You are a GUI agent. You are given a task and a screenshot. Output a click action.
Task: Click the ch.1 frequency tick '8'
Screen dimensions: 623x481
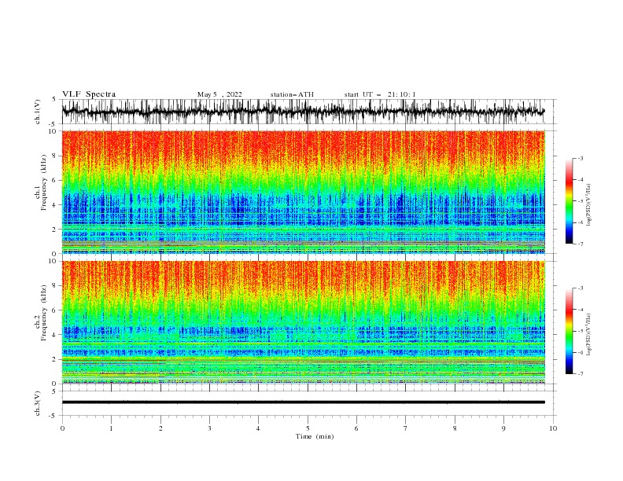pos(54,156)
